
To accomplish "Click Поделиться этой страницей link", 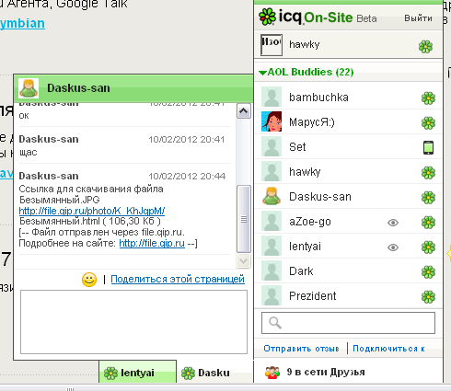I will point(178,279).
